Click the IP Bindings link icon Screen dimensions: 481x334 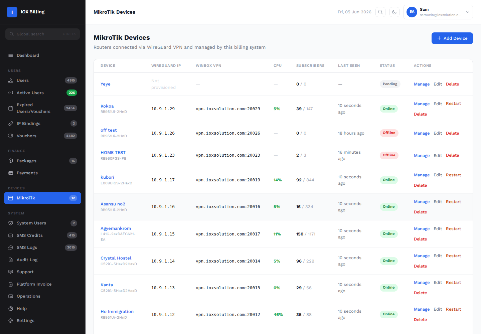point(11,124)
